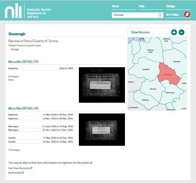
Task: Open Microfilm 05765 / 09 heading link
Action: pos(24,62)
